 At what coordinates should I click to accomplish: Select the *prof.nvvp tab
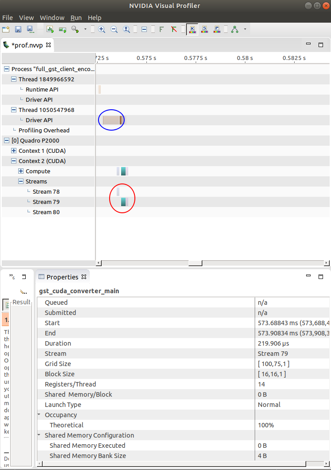[27, 45]
